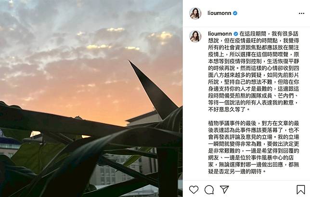
Task: Click the verified badge beside the caption username
Action: (236, 34)
